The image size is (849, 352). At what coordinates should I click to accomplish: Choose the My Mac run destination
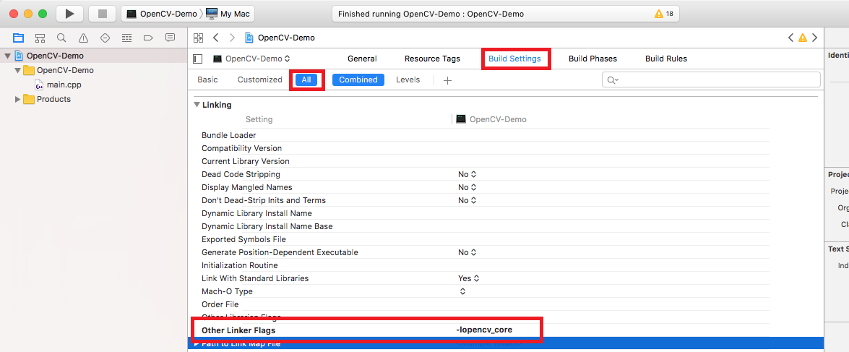[x=228, y=14]
